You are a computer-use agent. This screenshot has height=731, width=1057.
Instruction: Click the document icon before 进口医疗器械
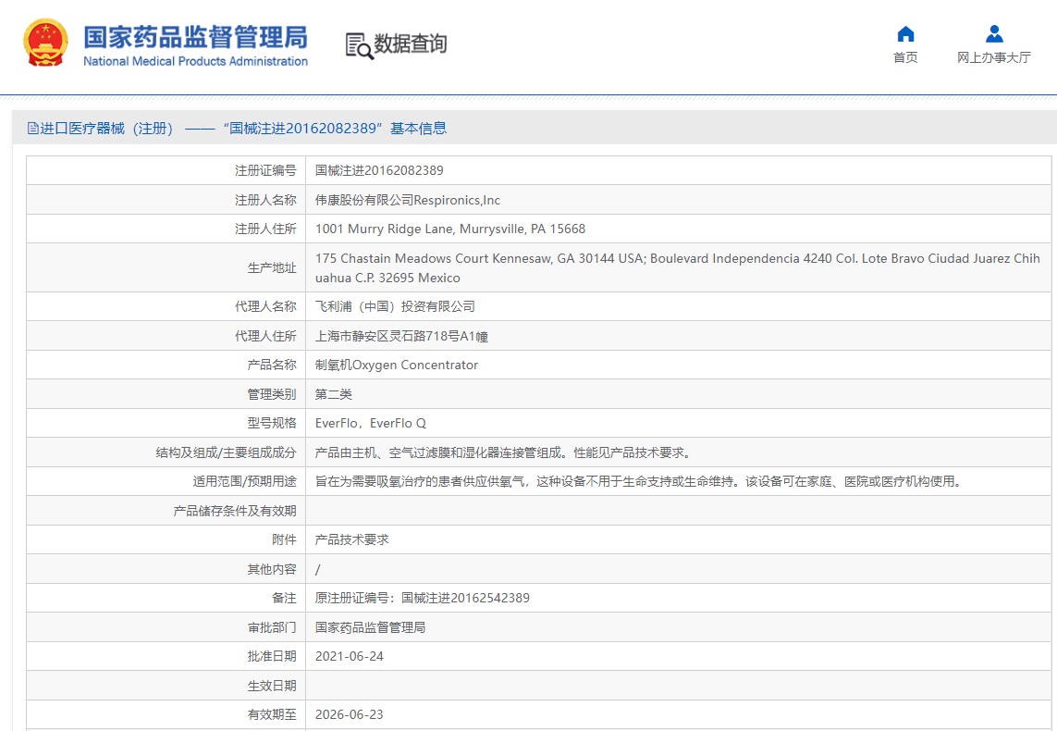point(32,129)
